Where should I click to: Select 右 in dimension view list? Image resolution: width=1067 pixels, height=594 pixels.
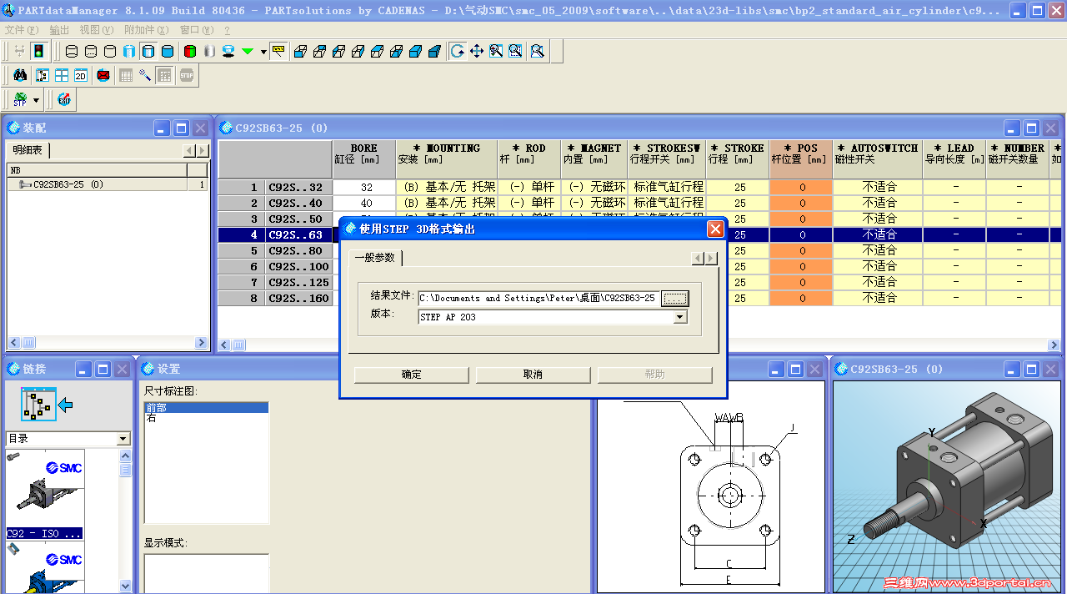pyautogui.click(x=207, y=418)
